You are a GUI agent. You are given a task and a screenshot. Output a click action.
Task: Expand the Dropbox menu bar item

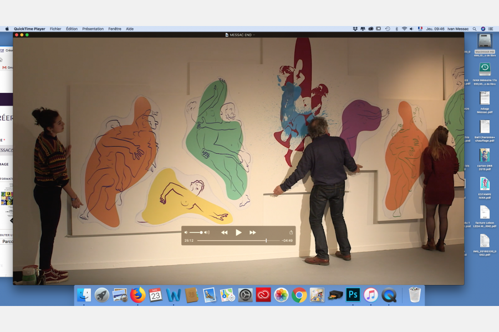click(x=355, y=29)
